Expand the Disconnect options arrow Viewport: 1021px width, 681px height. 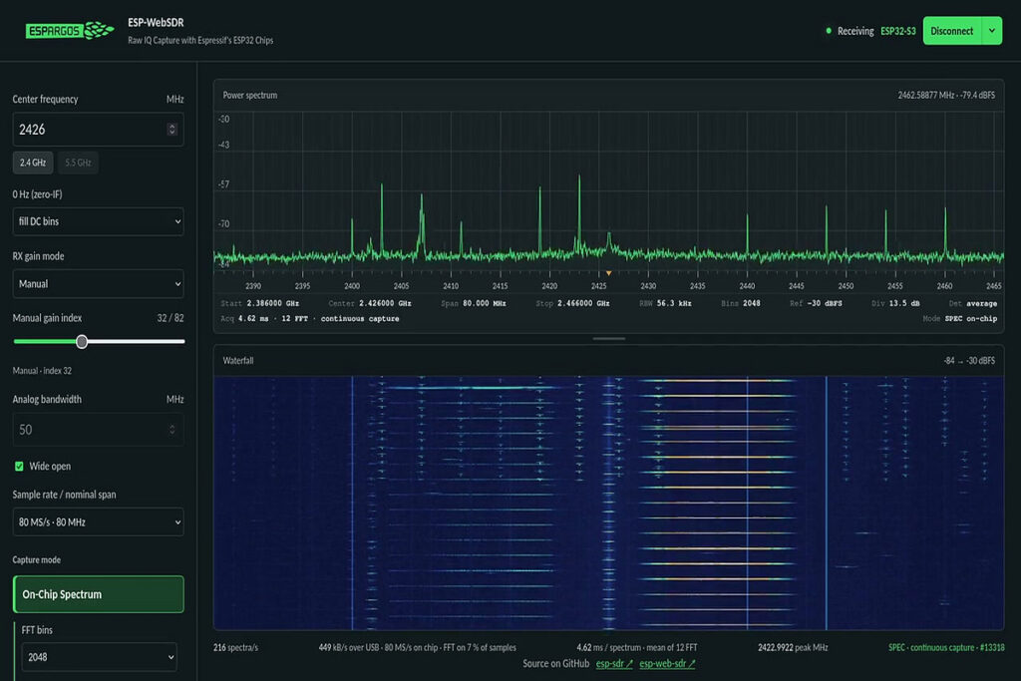992,31
